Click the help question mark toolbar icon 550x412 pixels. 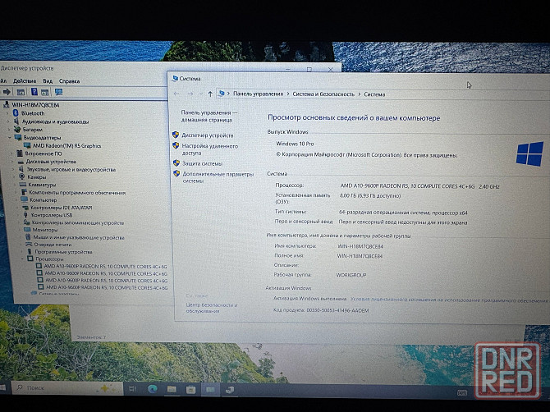click(34, 92)
